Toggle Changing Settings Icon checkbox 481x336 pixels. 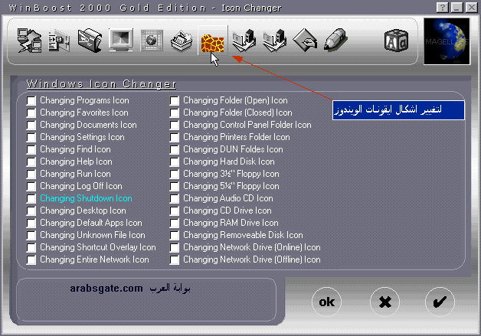click(x=31, y=137)
